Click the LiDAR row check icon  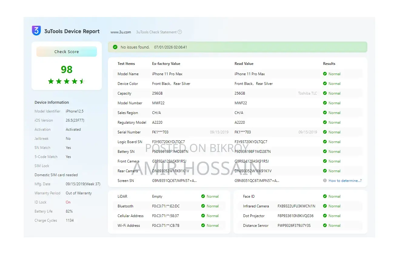[x=203, y=196]
